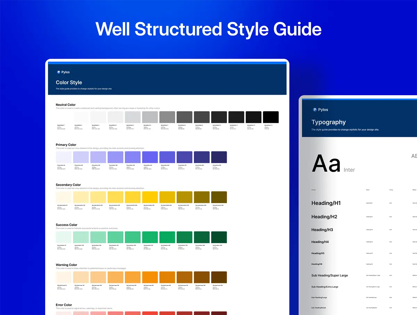Screen dimensions: 417x315
Task: Click the large "Aa" type specimen
Action: tap(326, 164)
